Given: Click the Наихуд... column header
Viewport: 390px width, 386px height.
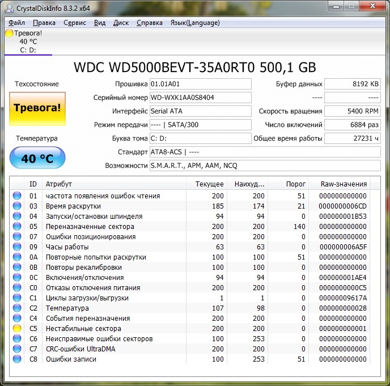Looking at the screenshot, I should (x=247, y=184).
